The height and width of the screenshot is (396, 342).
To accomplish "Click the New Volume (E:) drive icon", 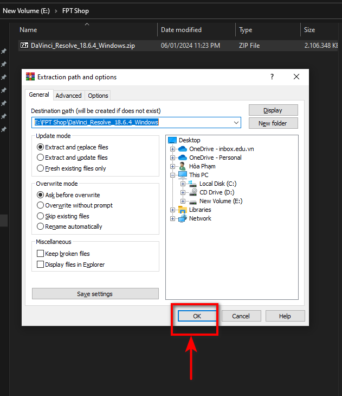I will (x=193, y=202).
